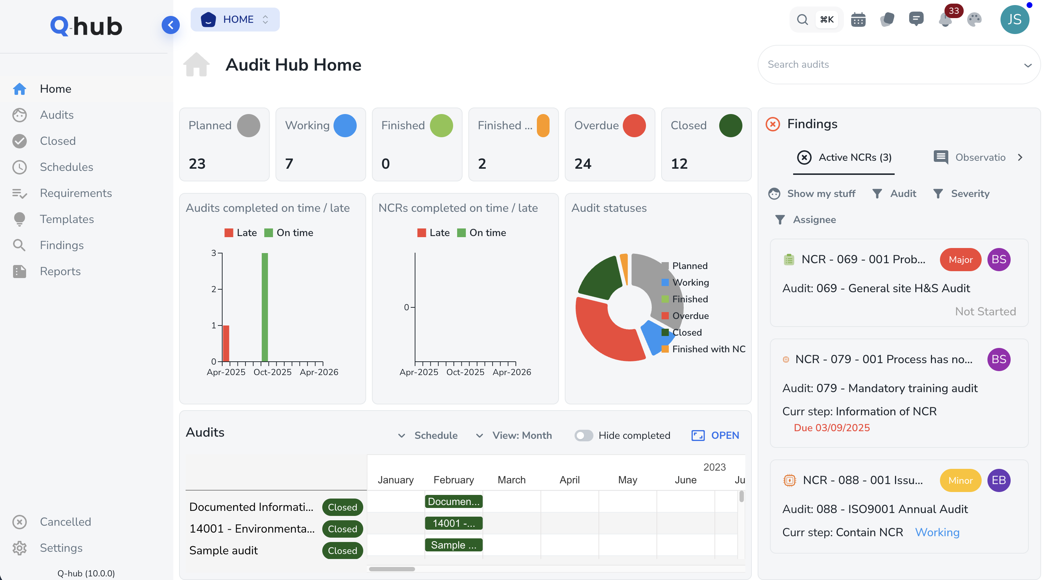Enable the Hide completed toggle

coord(584,436)
